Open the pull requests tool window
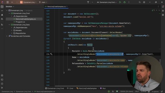165x93 pixels. (2, 19)
